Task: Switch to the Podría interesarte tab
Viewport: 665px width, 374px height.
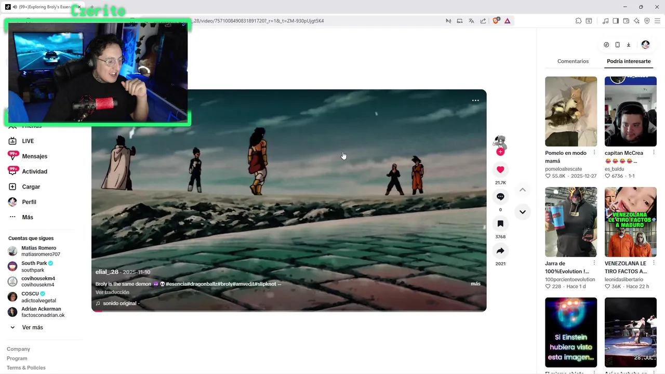Action: point(629,61)
